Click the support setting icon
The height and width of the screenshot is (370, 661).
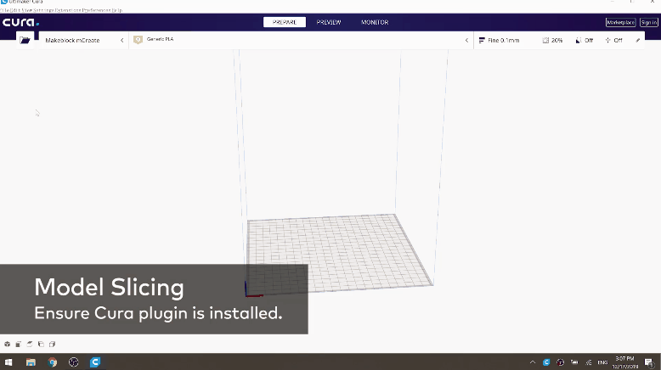[x=579, y=41]
